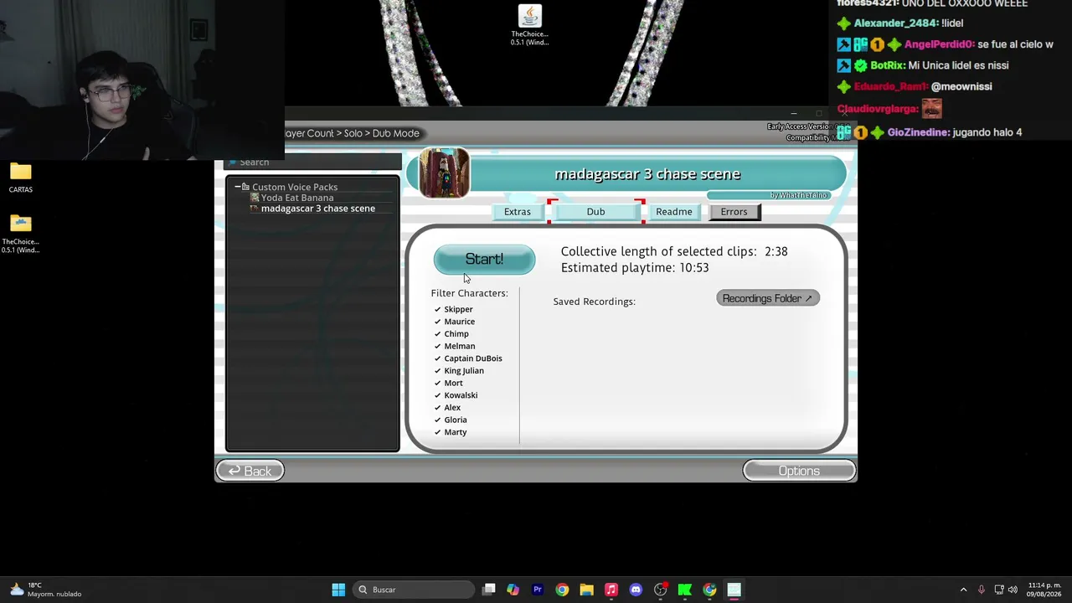The image size is (1072, 603).
Task: Switch to the active game taskbar icon
Action: (x=734, y=590)
